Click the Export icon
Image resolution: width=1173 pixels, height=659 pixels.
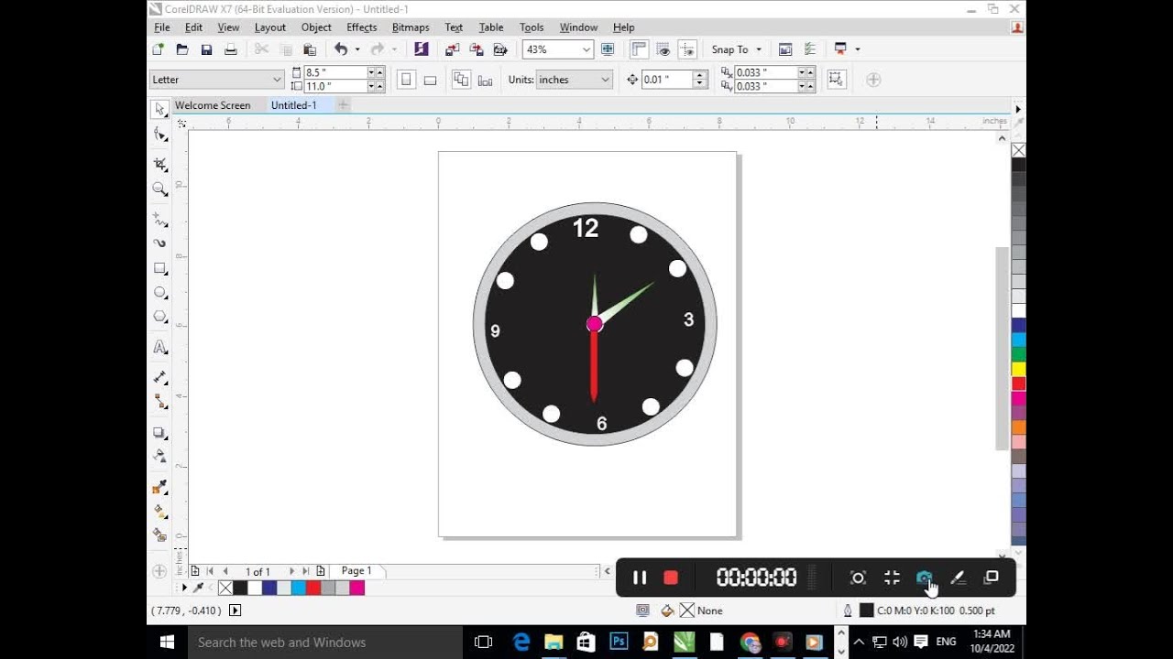click(x=476, y=49)
